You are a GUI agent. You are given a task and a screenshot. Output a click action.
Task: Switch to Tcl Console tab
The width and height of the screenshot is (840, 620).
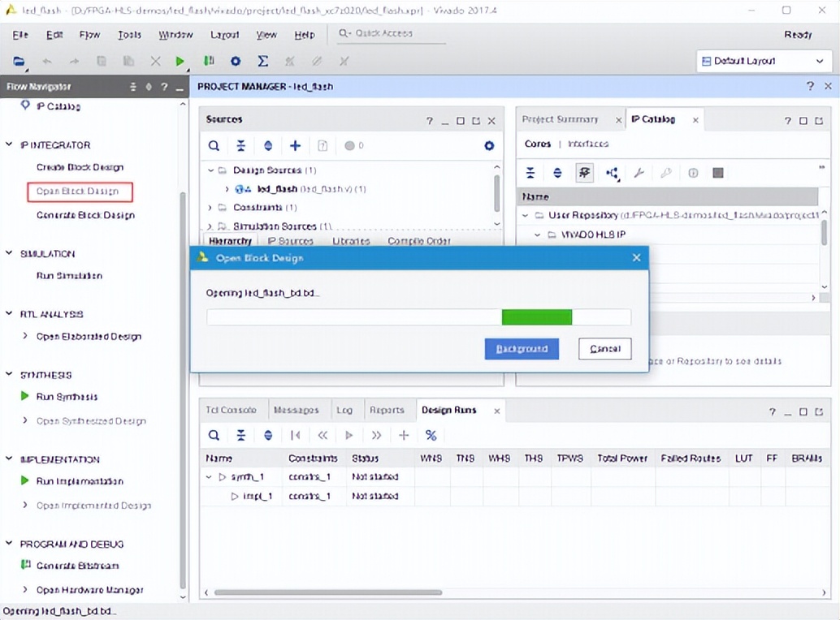pos(231,411)
